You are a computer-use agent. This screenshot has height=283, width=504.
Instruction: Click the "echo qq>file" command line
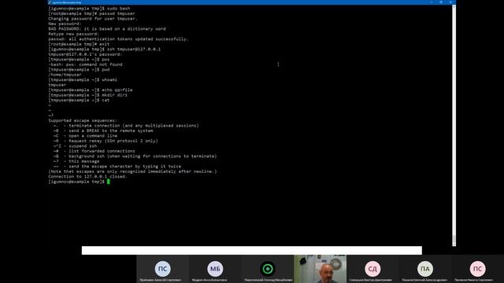pos(91,90)
